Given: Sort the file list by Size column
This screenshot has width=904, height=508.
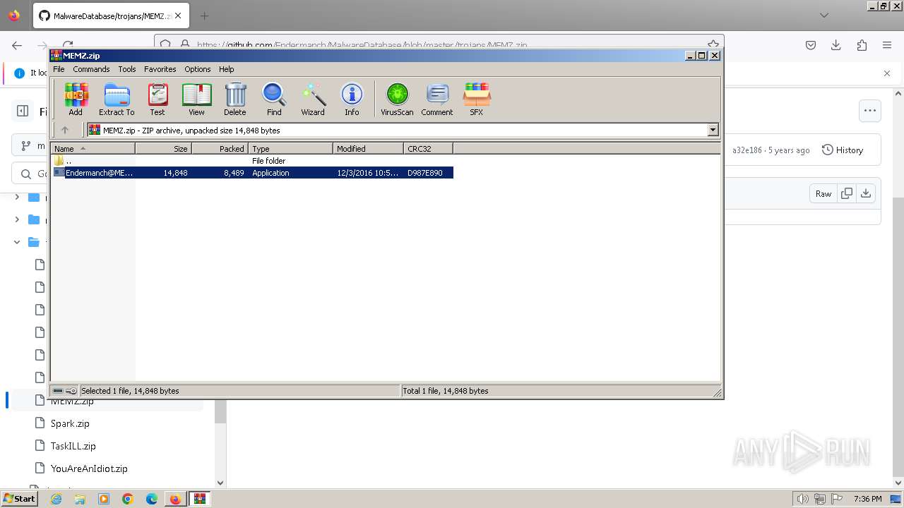Looking at the screenshot, I should pyautogui.click(x=163, y=148).
